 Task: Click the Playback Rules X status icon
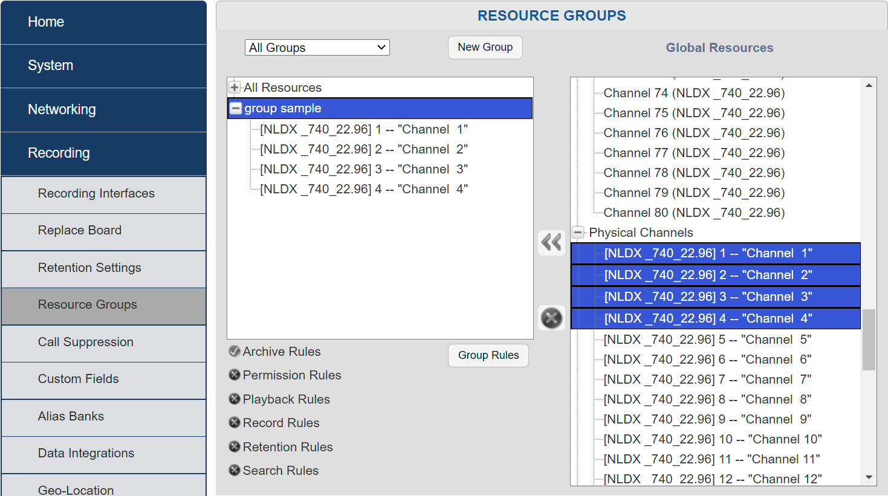(235, 399)
